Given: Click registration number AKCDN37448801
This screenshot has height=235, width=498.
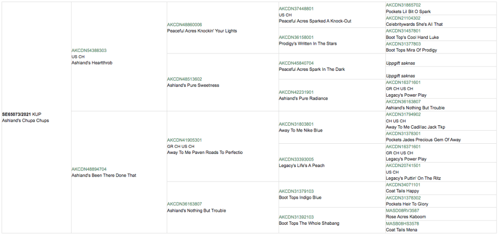Looking at the screenshot, I should [x=296, y=9].
